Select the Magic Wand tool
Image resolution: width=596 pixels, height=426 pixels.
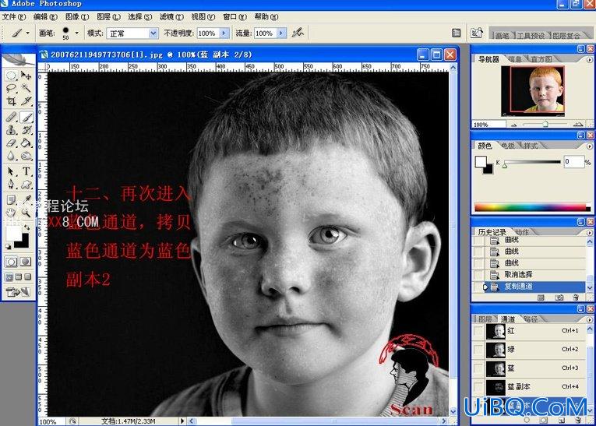click(26, 89)
